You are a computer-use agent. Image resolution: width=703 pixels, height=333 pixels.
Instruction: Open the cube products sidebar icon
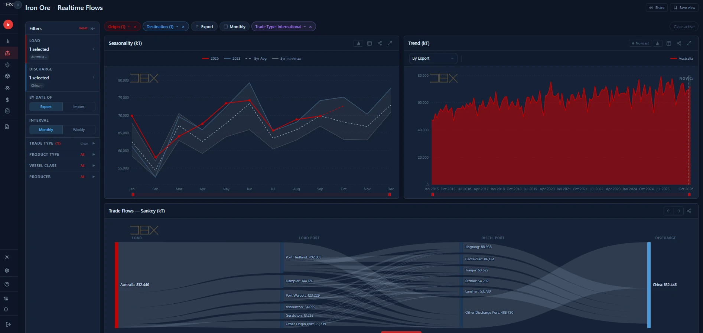pos(7,76)
